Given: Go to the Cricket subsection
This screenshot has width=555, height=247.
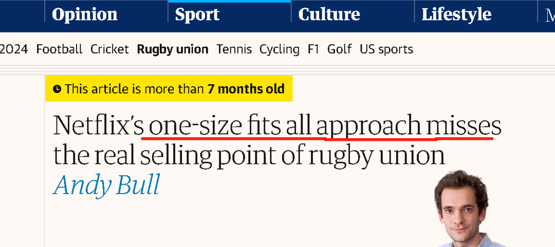Looking at the screenshot, I should [x=109, y=49].
